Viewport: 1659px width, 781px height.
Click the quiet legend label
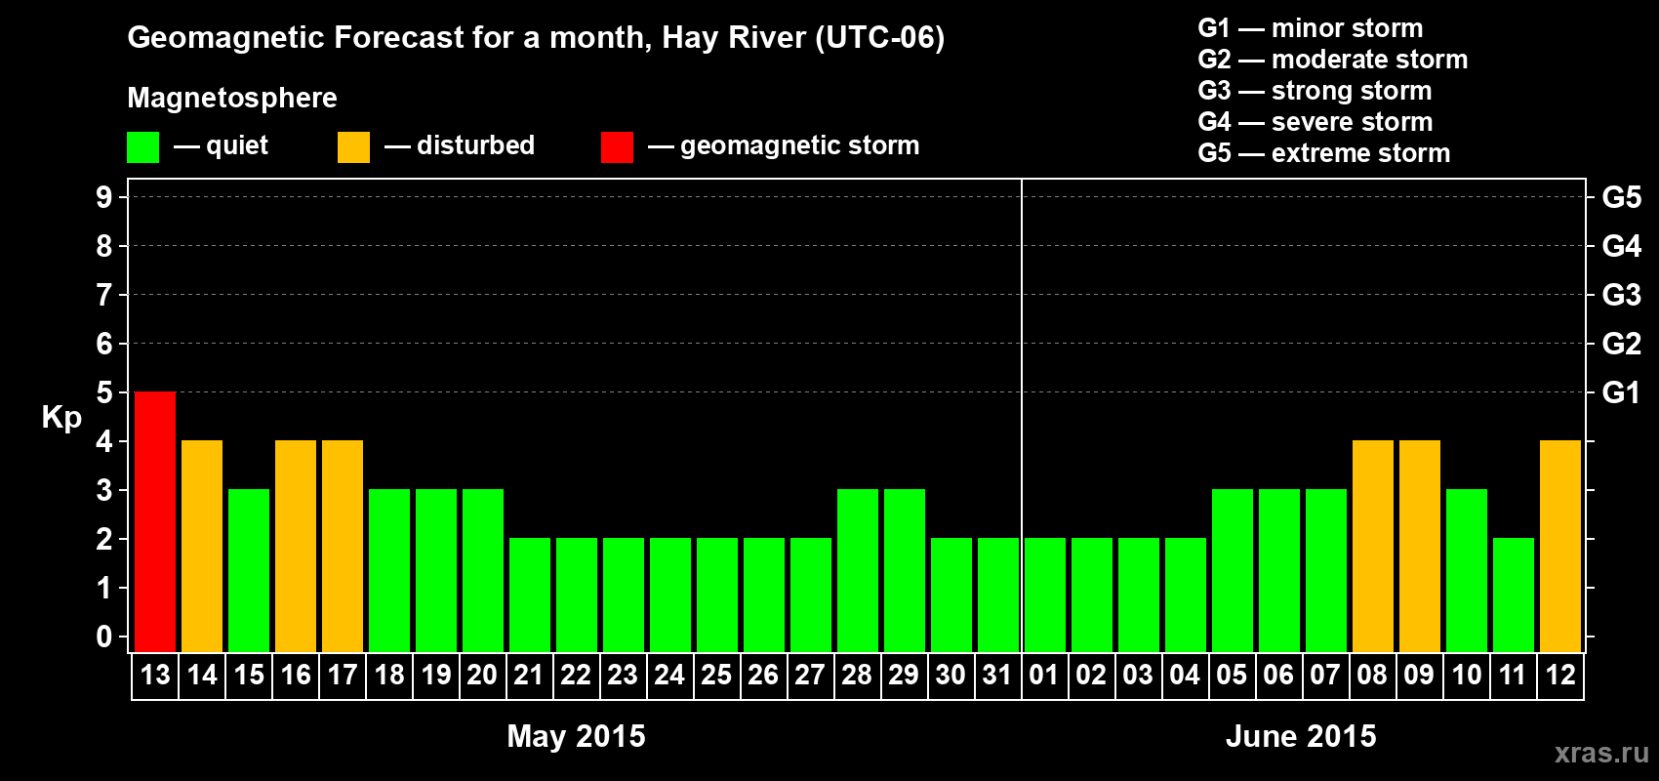point(237,146)
